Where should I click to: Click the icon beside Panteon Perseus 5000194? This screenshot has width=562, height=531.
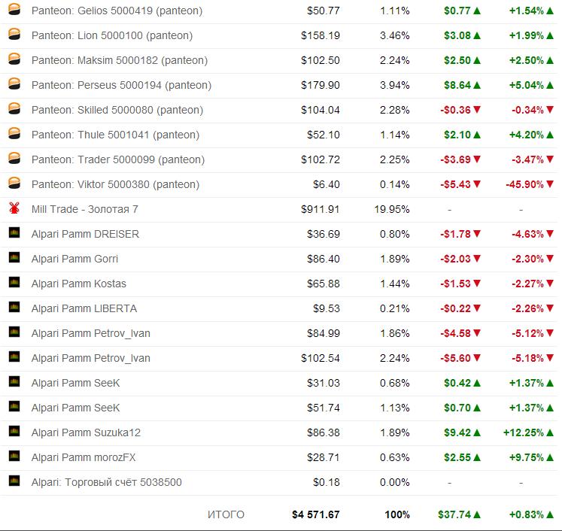click(14, 85)
